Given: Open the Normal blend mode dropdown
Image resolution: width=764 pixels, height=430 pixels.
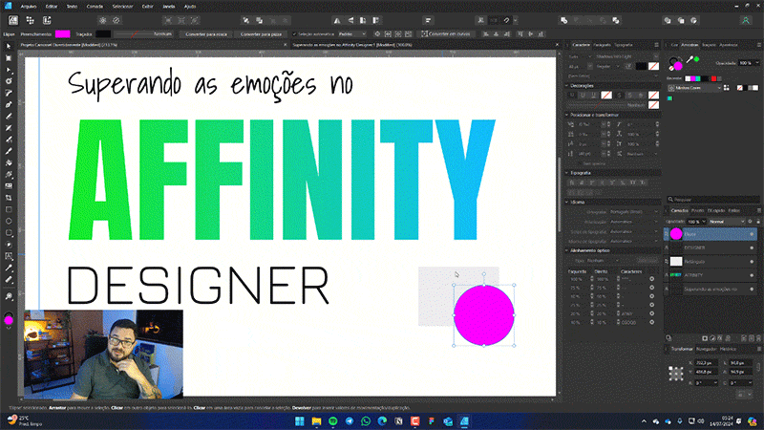Looking at the screenshot, I should coord(727,222).
